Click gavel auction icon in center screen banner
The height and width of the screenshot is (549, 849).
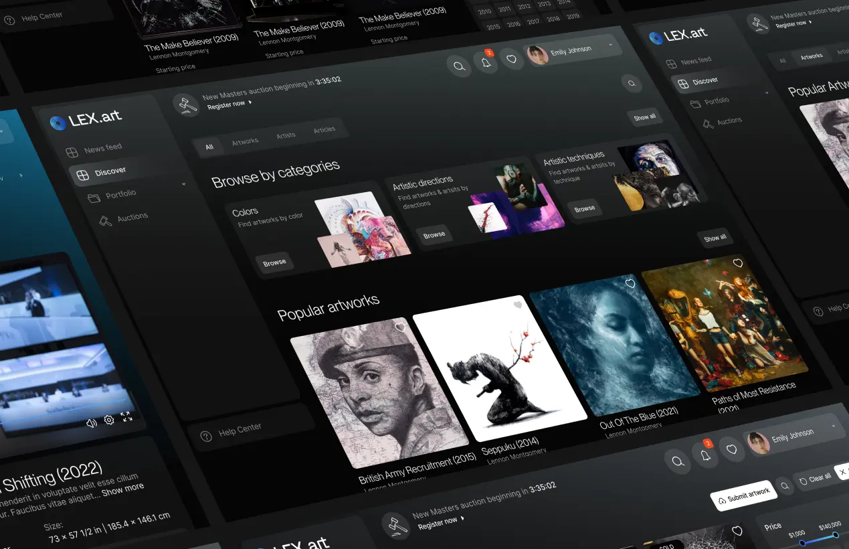187,105
